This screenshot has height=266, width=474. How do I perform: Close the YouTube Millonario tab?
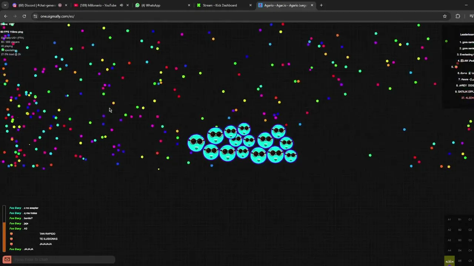(127, 5)
